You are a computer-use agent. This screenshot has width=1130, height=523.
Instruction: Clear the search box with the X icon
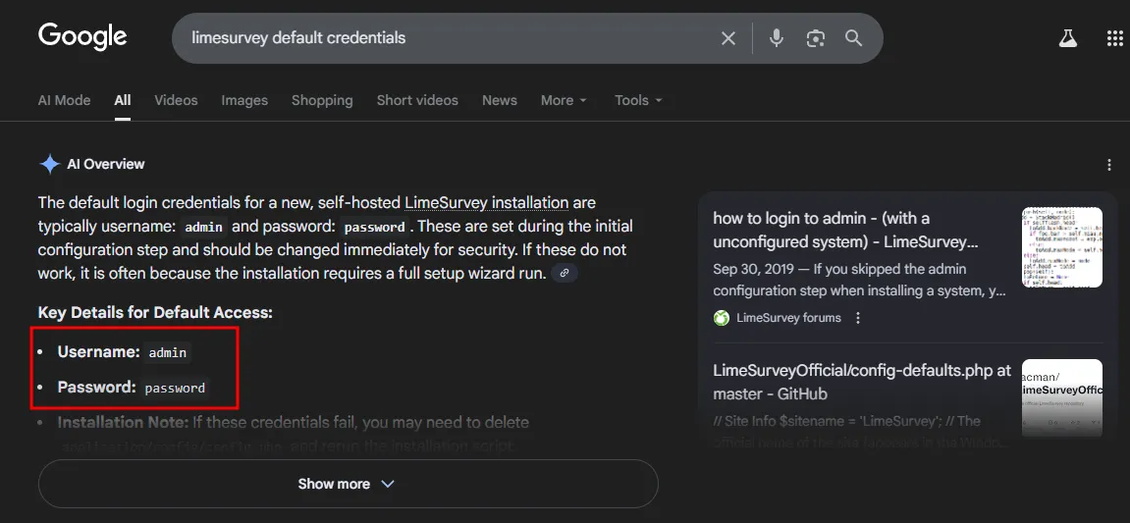click(x=728, y=38)
